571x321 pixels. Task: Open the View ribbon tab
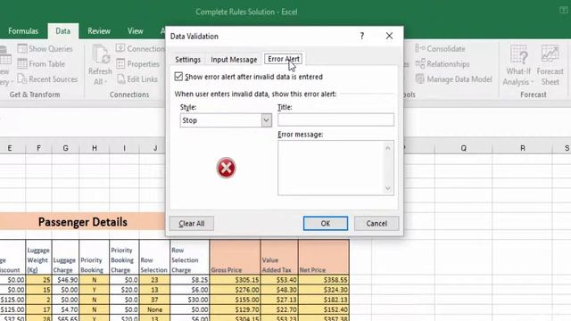click(x=135, y=31)
